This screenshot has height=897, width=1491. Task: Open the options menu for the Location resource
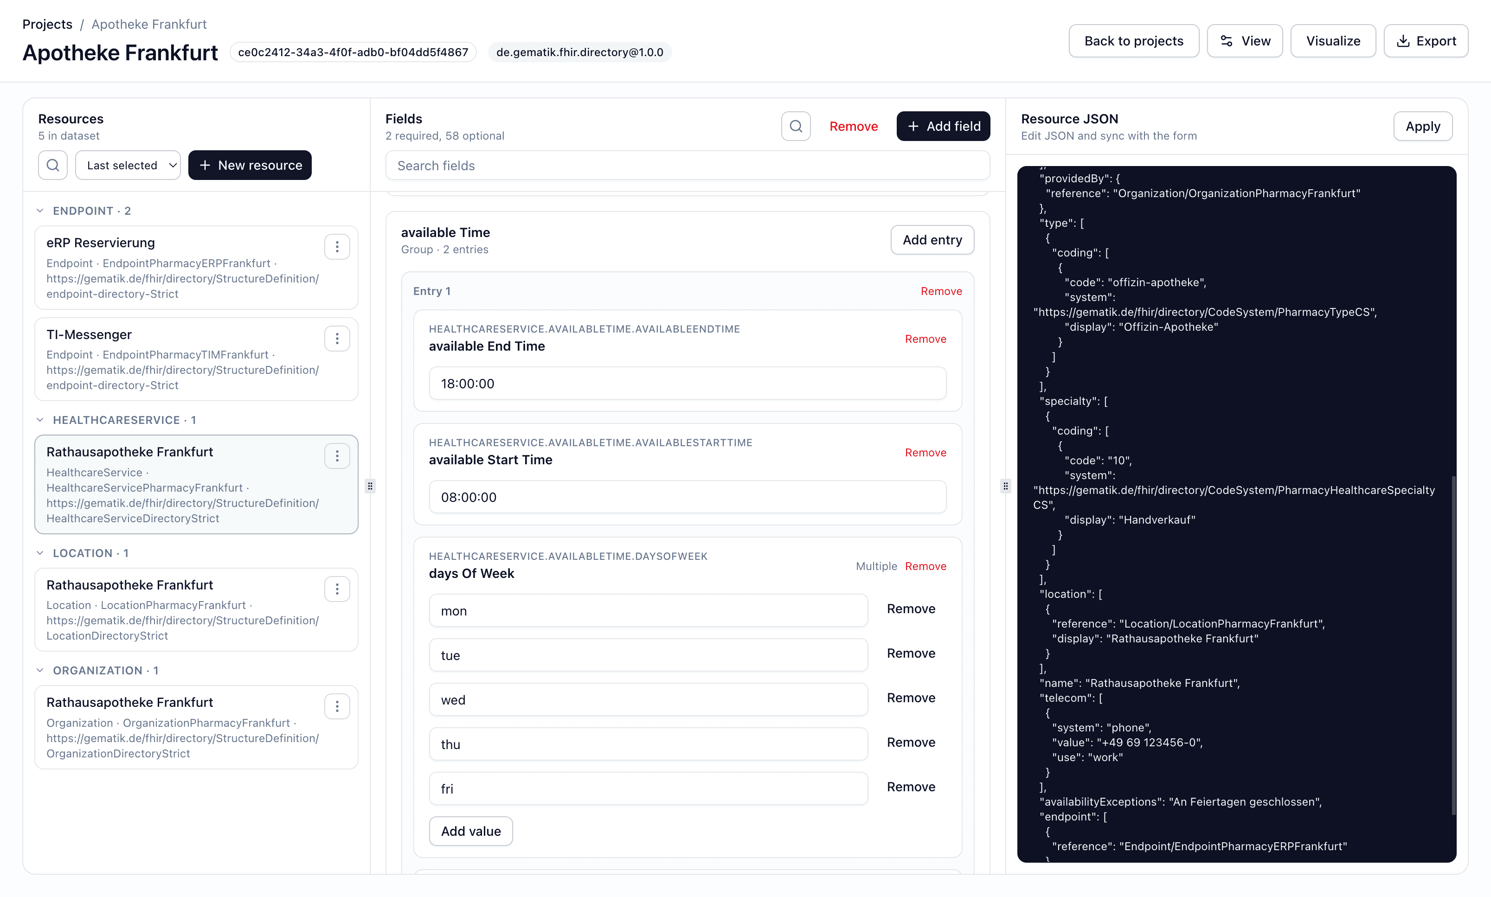[337, 589]
